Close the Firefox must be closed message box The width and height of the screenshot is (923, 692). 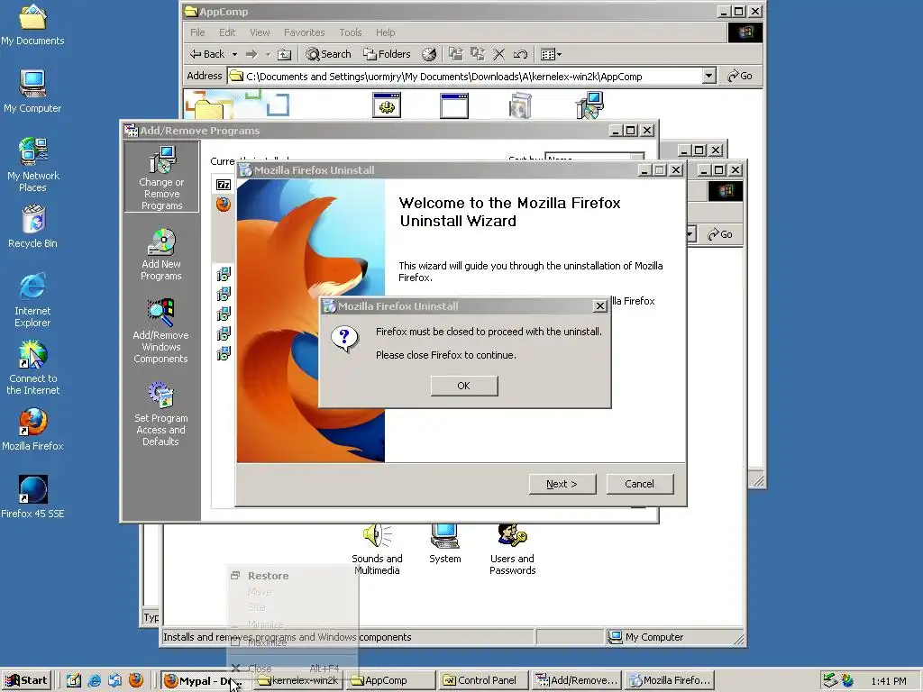pos(599,306)
